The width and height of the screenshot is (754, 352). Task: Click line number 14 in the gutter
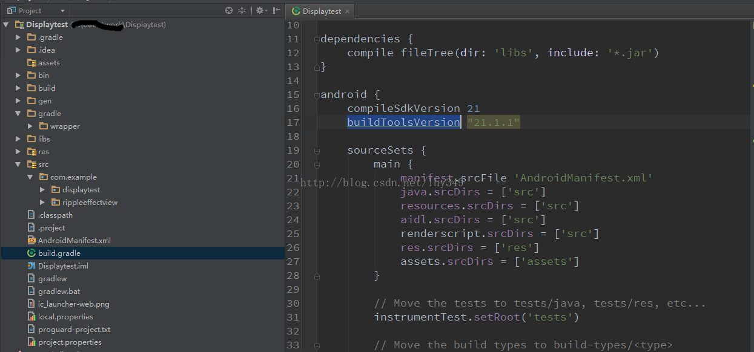tap(293, 81)
